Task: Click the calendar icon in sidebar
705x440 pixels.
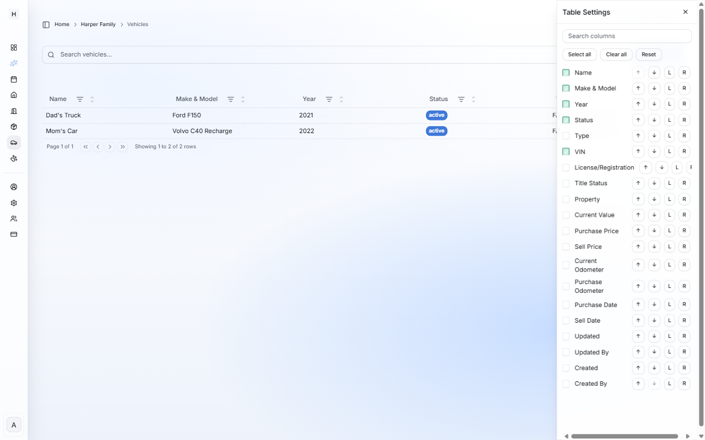Action: tap(14, 79)
